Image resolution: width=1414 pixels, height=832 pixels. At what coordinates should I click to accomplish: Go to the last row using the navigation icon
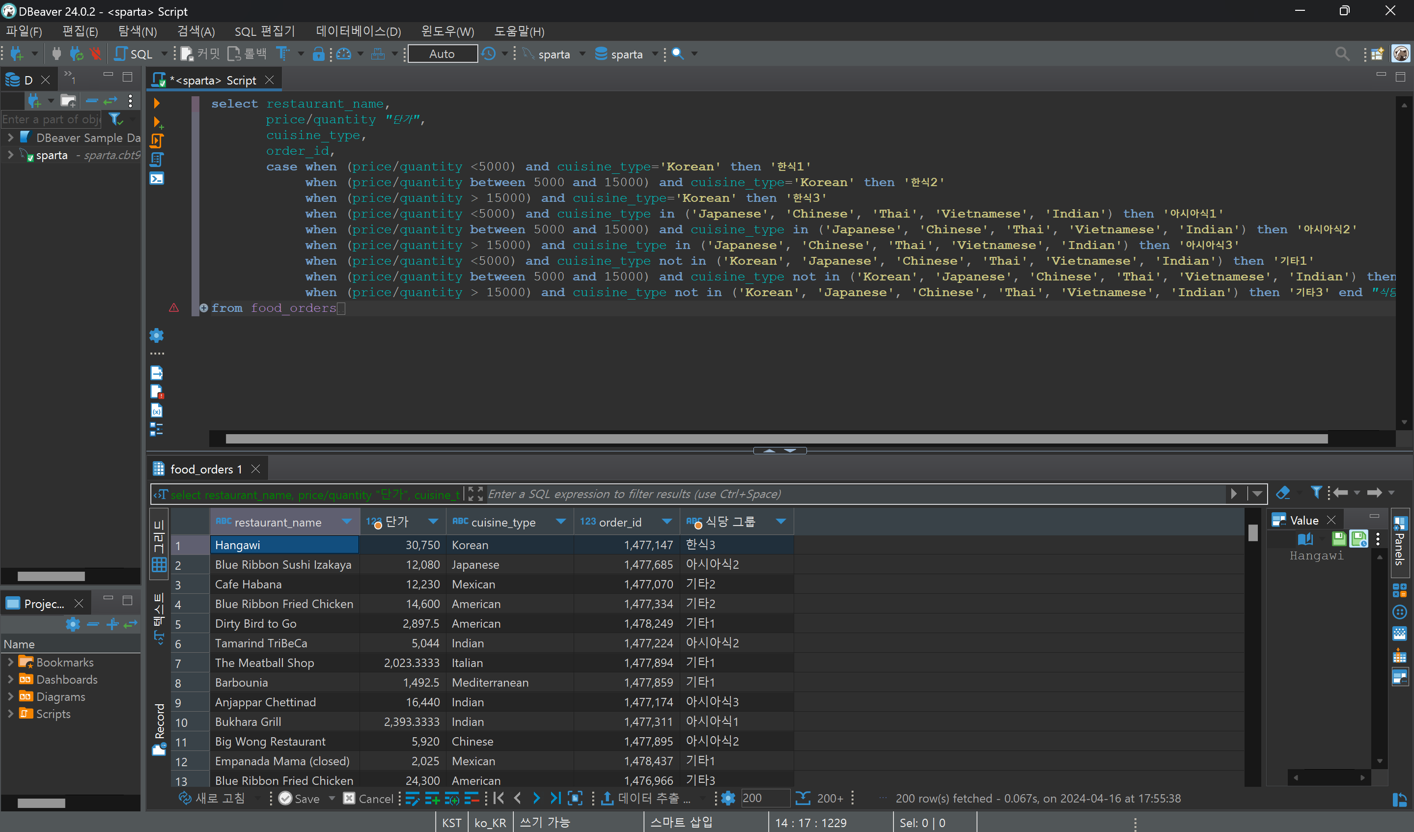click(555, 798)
